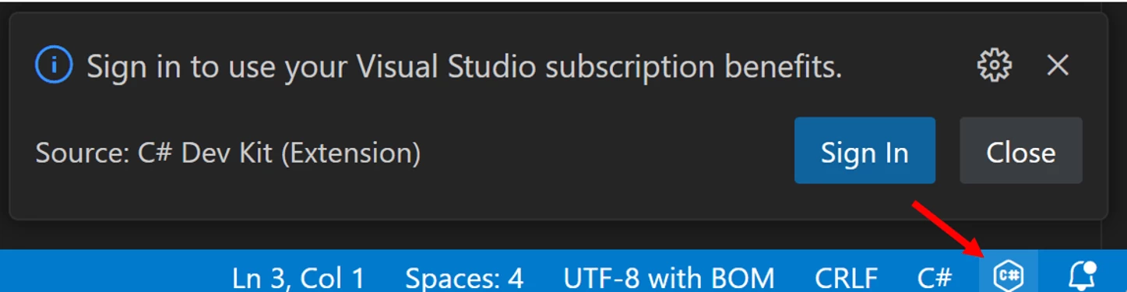The image size is (1127, 292).
Task: Open language mode picker C#
Action: [x=935, y=277]
